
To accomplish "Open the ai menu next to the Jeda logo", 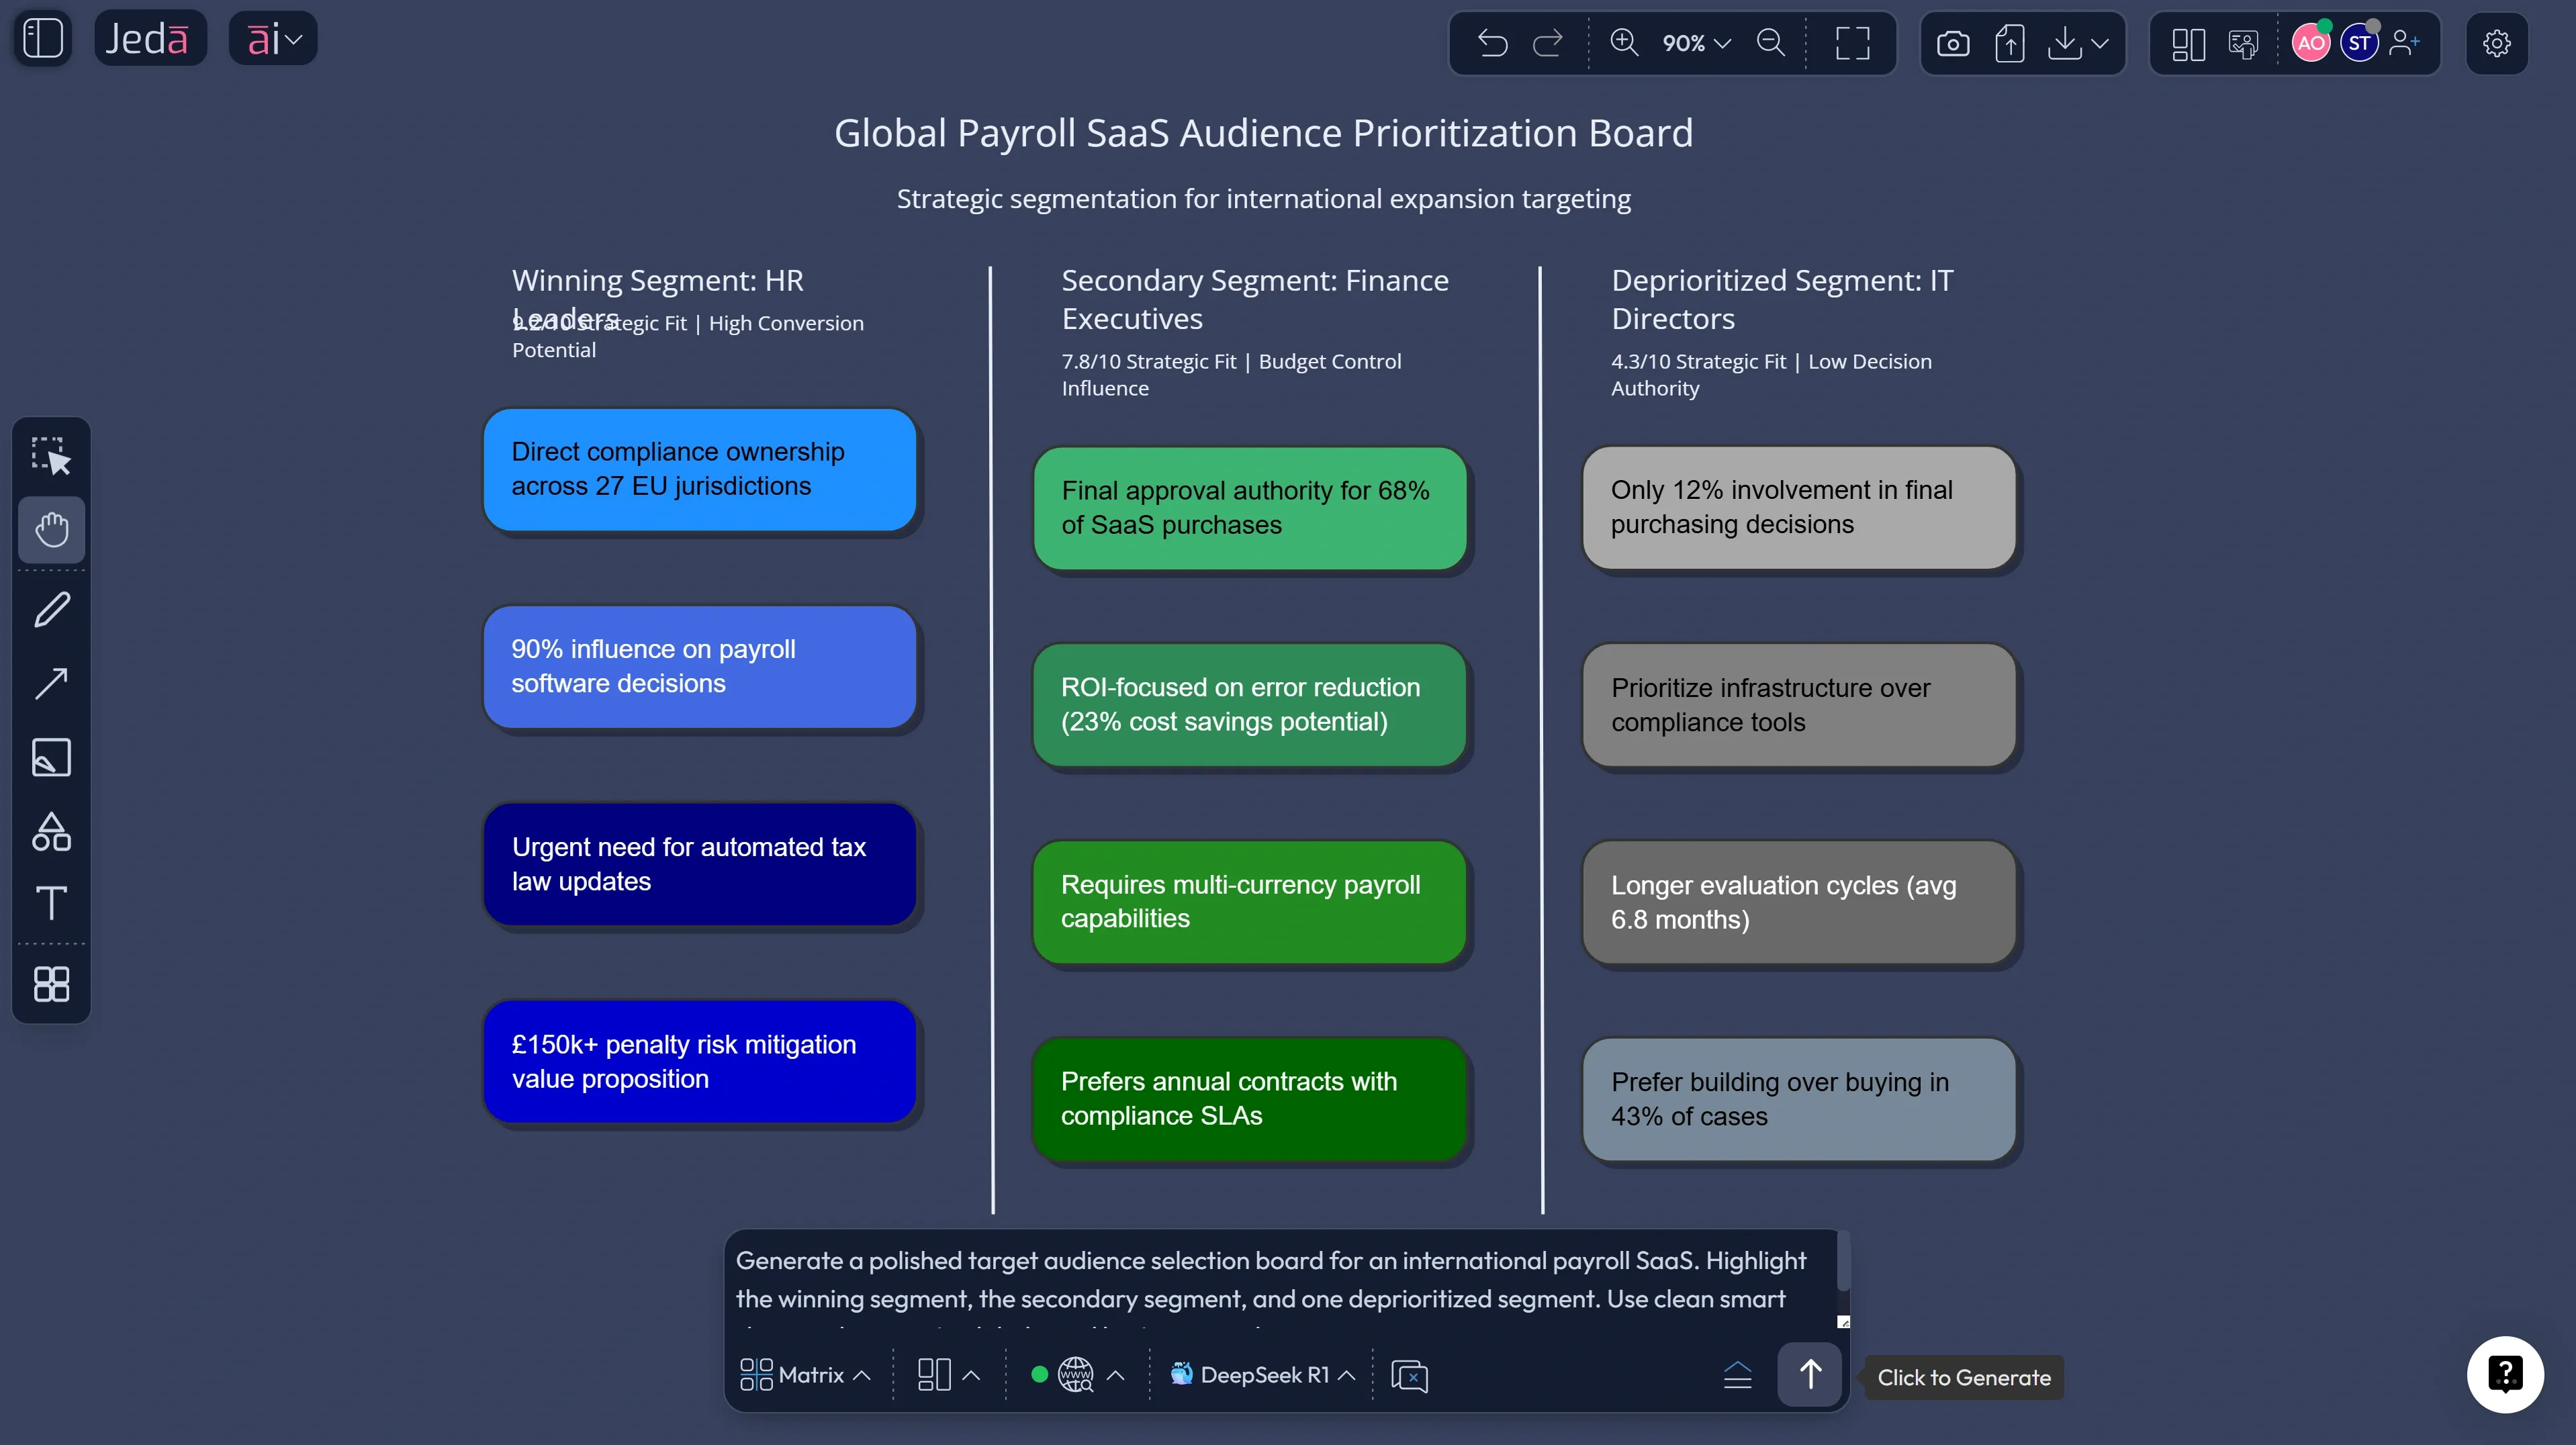I will (x=272, y=37).
